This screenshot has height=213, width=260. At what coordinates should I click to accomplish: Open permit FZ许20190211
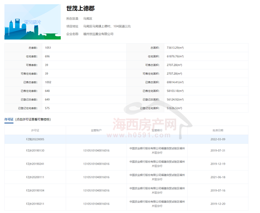click(x=35, y=204)
